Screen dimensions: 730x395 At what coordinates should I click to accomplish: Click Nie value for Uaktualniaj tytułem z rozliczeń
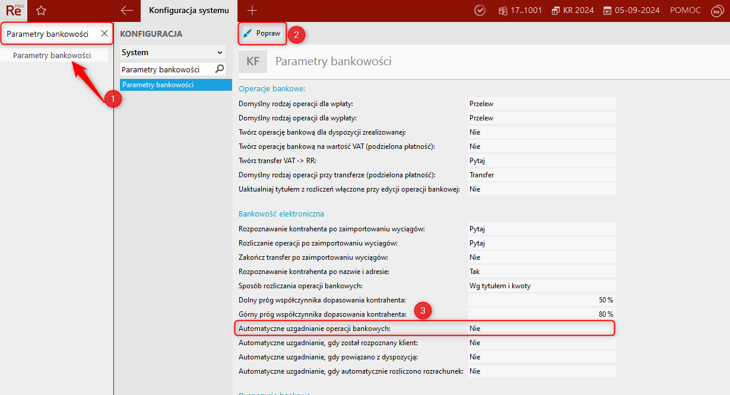click(541, 189)
